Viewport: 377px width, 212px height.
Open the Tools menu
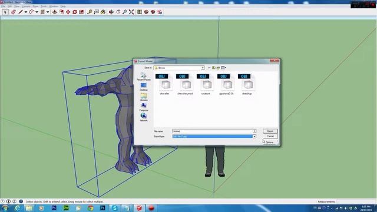[44, 6]
